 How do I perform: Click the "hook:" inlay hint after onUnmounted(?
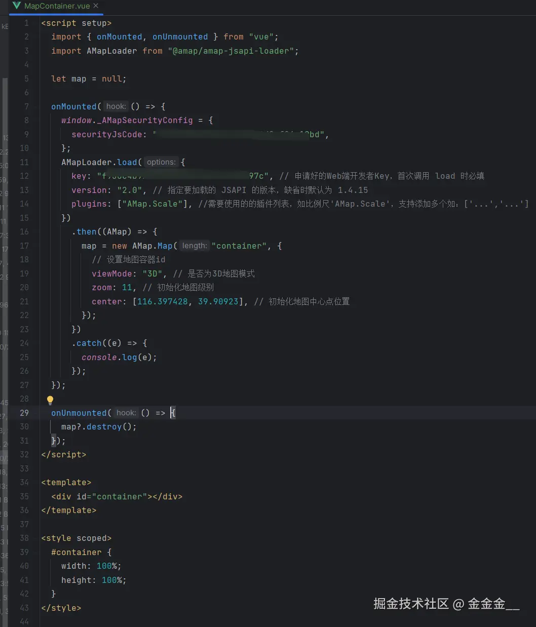[x=126, y=413]
